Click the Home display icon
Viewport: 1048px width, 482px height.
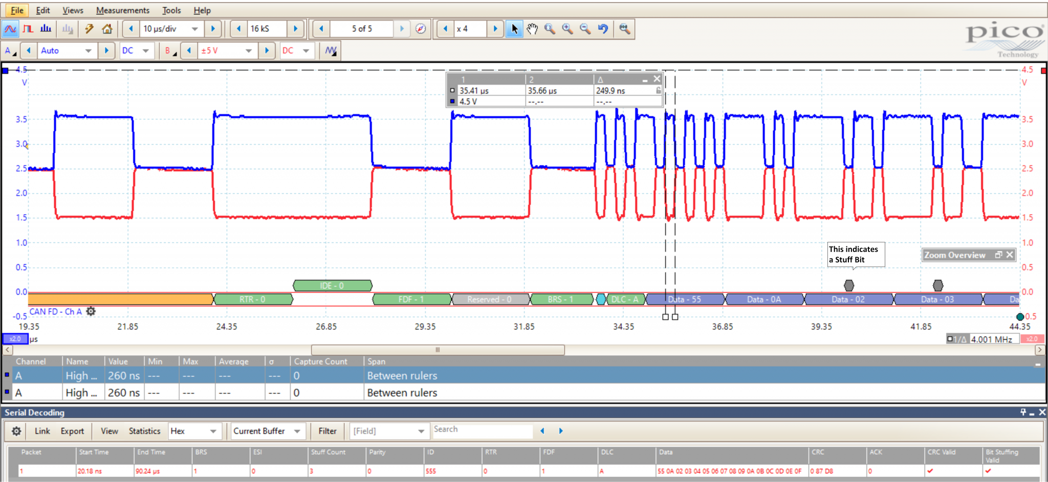pyautogui.click(x=107, y=29)
